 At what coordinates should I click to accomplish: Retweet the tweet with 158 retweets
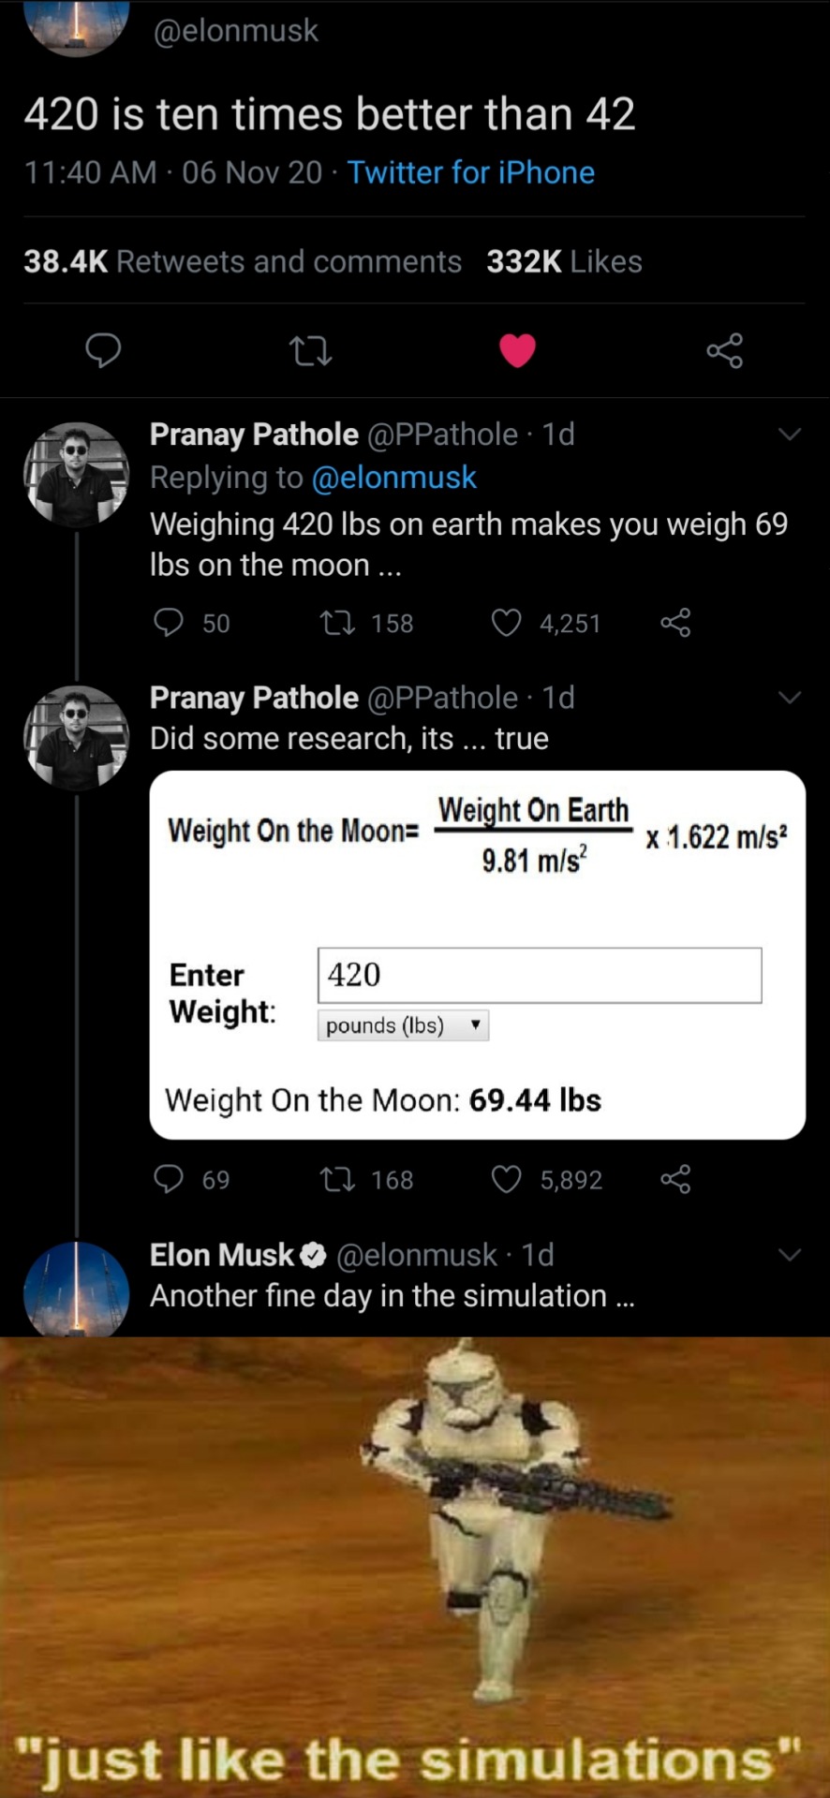point(337,623)
